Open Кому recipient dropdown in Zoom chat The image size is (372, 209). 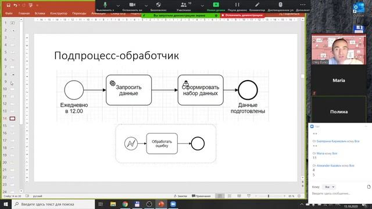click(329, 187)
